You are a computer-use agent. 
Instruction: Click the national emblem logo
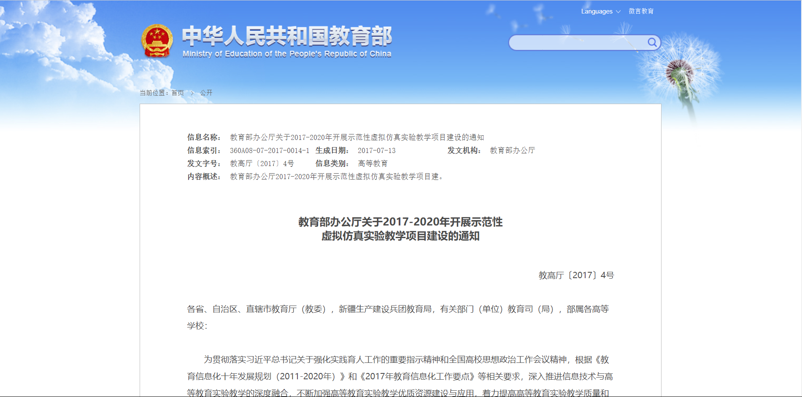tap(157, 41)
